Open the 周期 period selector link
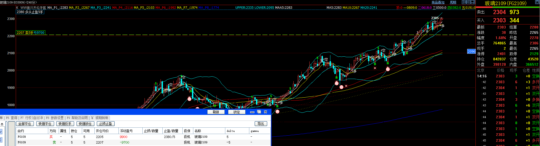 (453, 2)
